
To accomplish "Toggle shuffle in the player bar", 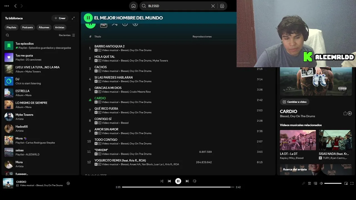I will click(x=162, y=181).
